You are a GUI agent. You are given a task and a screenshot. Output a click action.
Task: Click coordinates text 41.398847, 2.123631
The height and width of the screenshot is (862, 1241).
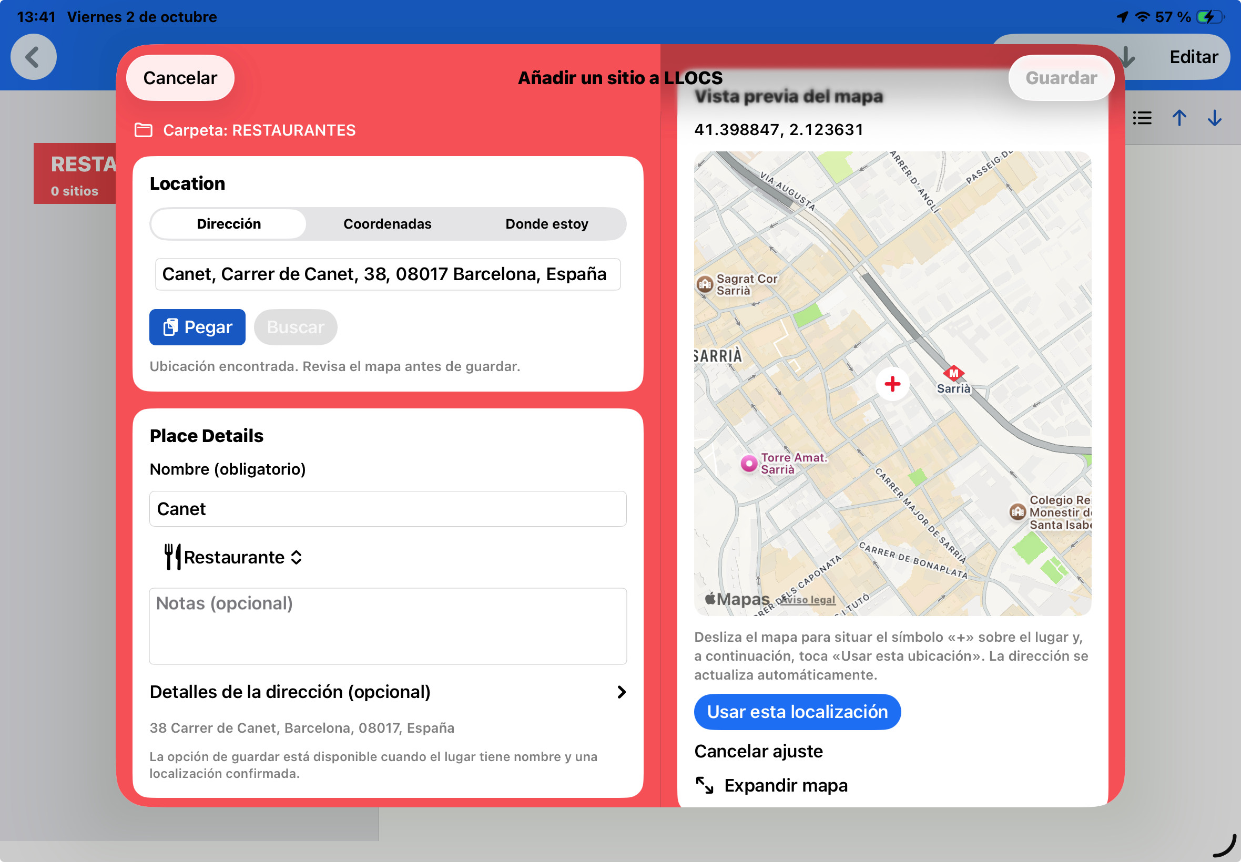point(779,130)
